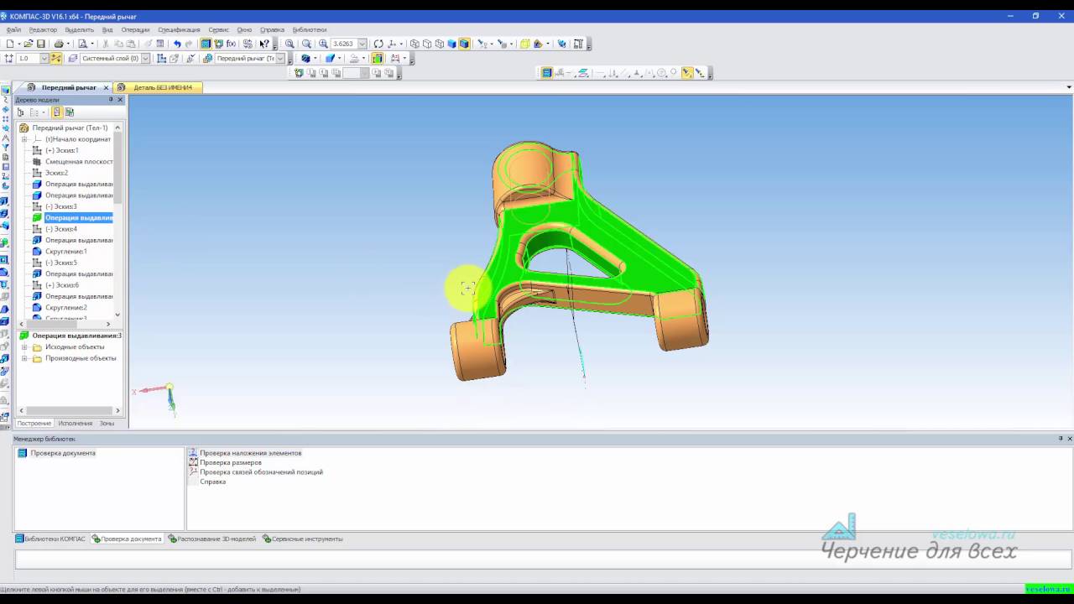Expand the Начало координат tree node
Image resolution: width=1074 pixels, height=604 pixels.
pyautogui.click(x=24, y=139)
